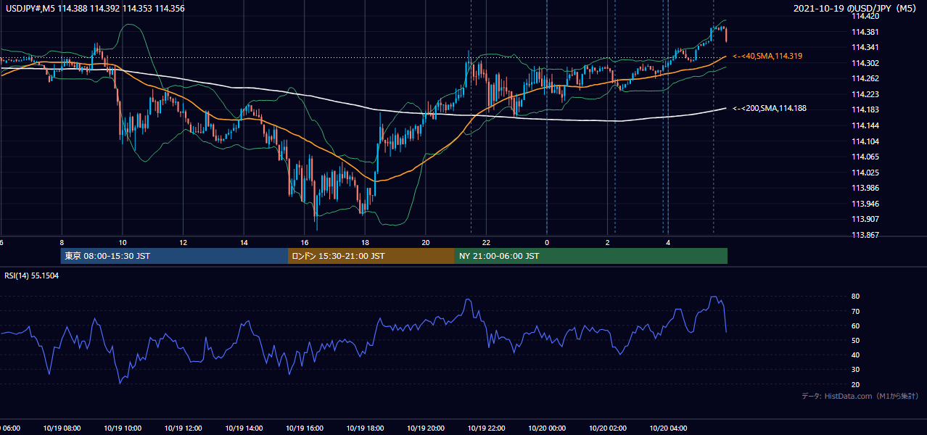
Task: Click RSI scale value 40
Action: (855, 355)
